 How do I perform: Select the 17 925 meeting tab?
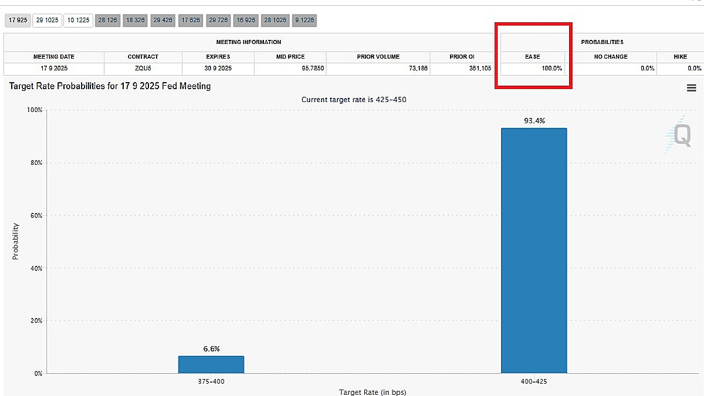(17, 20)
